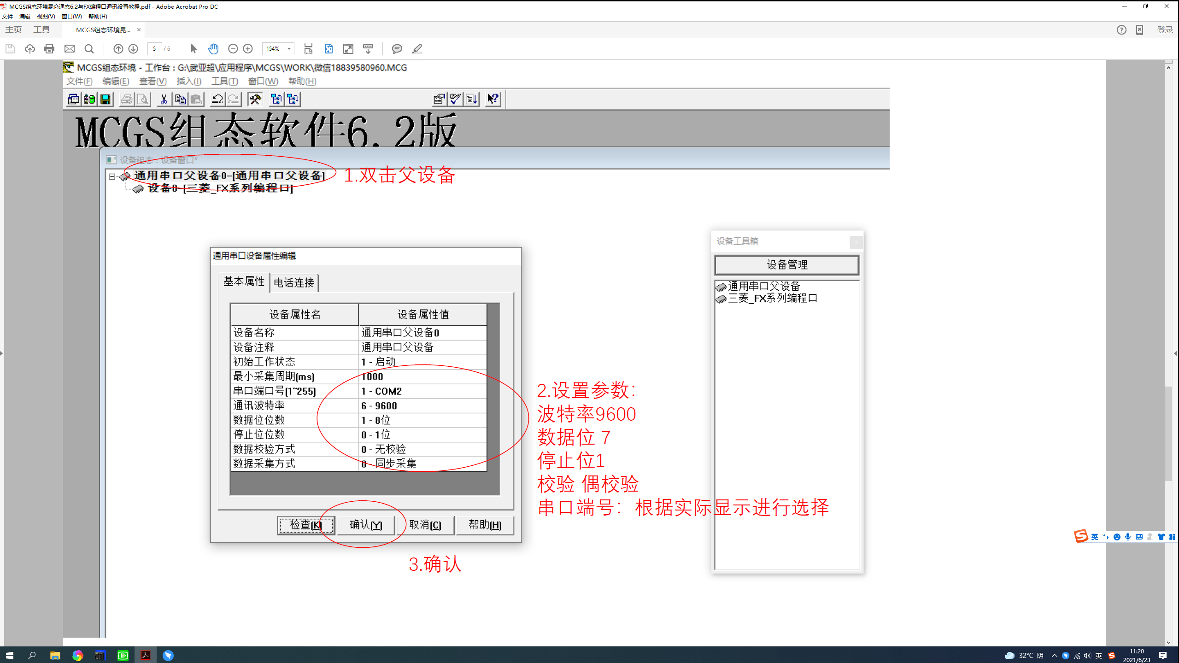Click the zoom in plus icon

248,49
